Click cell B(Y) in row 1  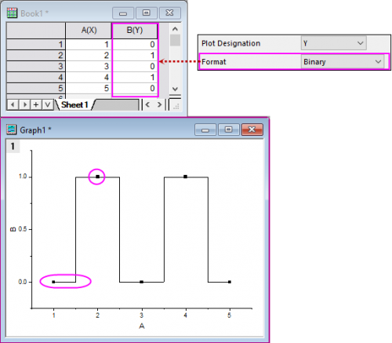click(135, 44)
